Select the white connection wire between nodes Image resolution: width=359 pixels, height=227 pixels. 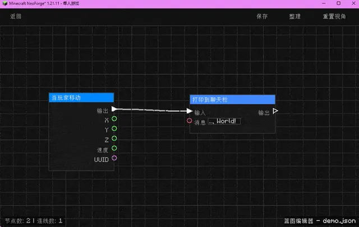click(x=152, y=110)
